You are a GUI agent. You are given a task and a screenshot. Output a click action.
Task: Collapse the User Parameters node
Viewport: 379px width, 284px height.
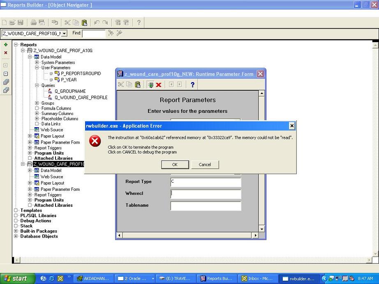pyautogui.click(x=37, y=68)
